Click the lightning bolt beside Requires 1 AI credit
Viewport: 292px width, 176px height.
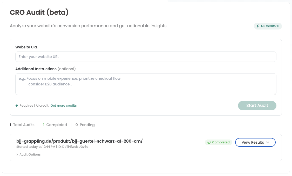coord(17,105)
